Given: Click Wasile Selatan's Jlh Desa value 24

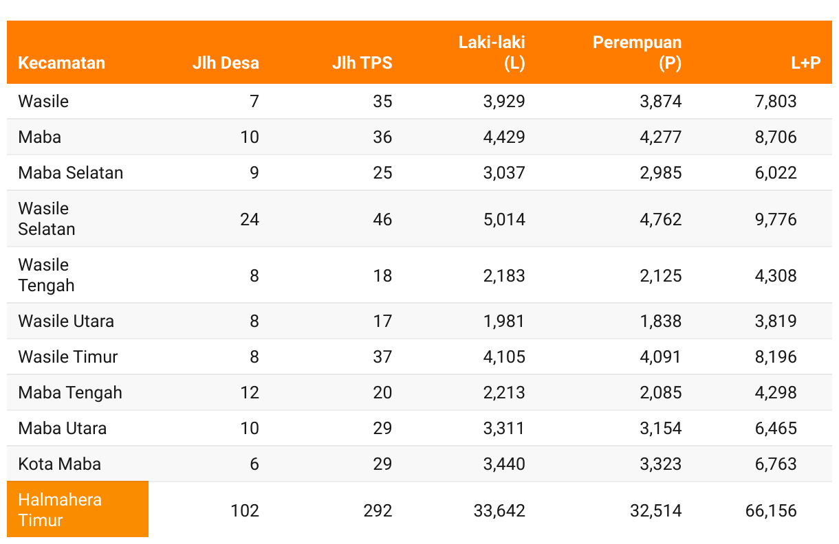Looking at the screenshot, I should click(x=249, y=220).
